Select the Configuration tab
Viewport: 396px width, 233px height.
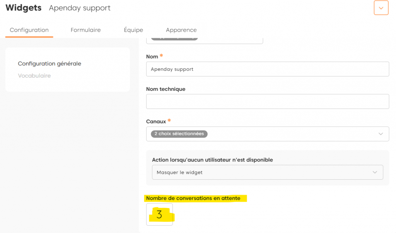(x=29, y=30)
